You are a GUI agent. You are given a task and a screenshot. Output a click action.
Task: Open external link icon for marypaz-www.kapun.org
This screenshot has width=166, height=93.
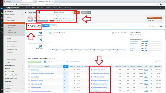[x=91, y=70]
